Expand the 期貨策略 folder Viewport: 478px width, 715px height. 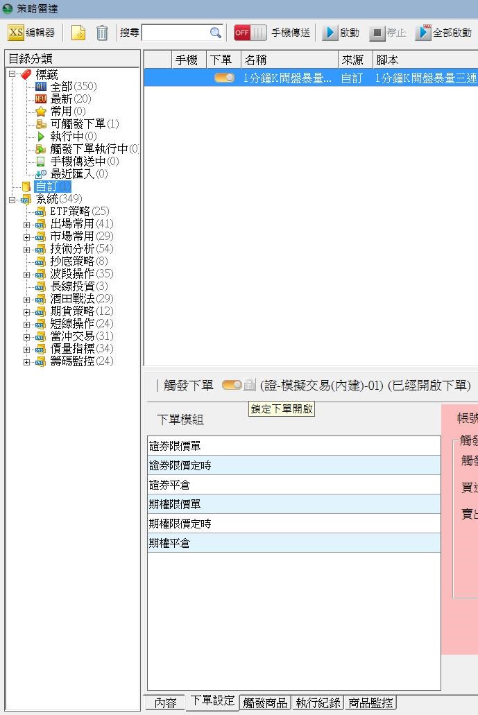[27, 311]
